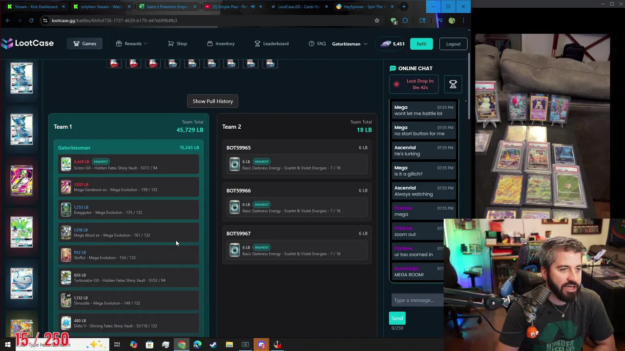Viewport: 625px width, 351px height.
Task: Open a new browser tab
Action: [404, 7]
